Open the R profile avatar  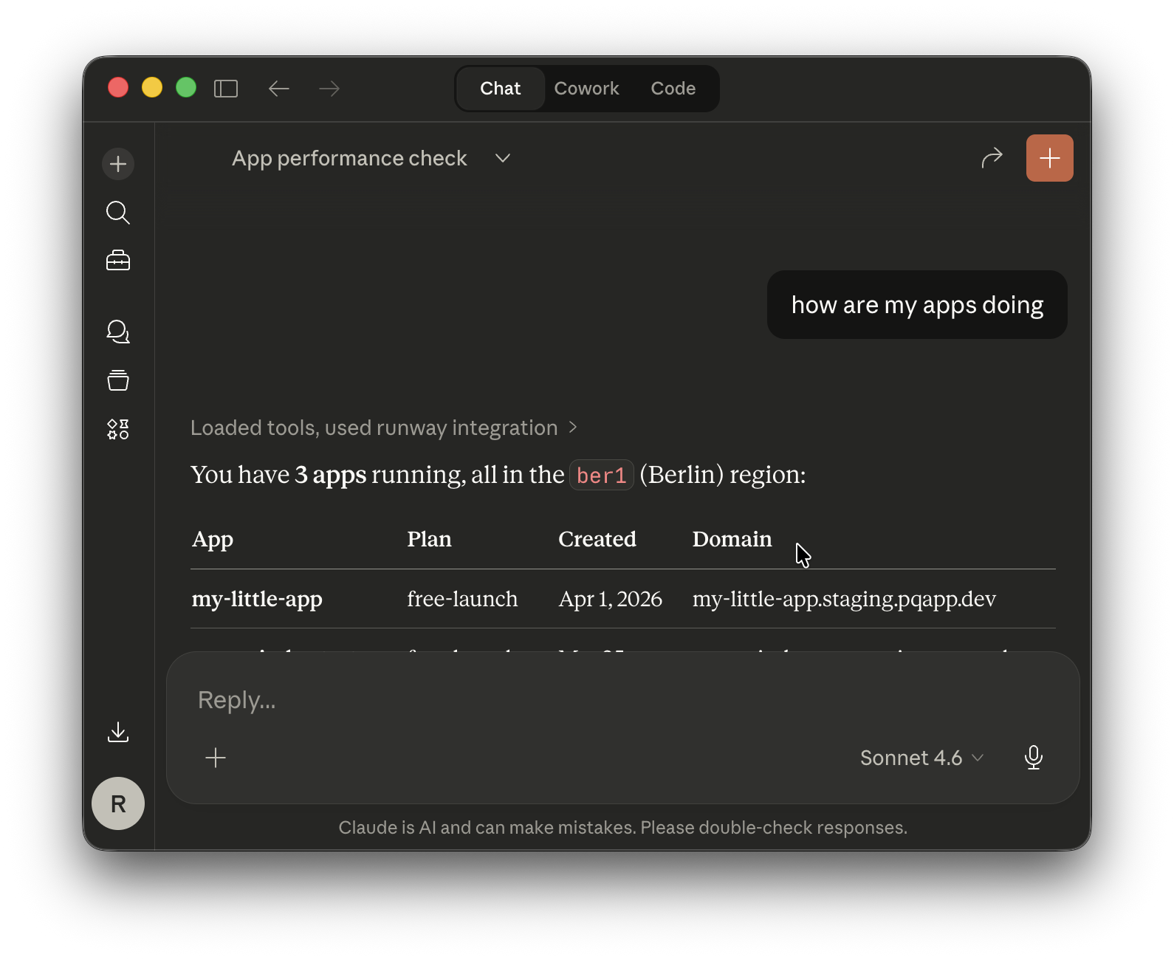pyautogui.click(x=118, y=803)
